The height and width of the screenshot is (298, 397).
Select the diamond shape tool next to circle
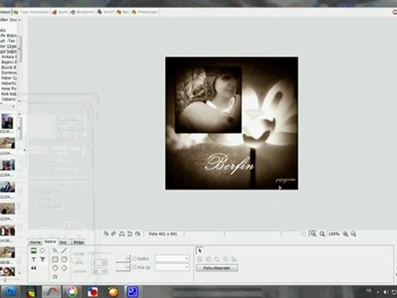pyautogui.click(x=64, y=268)
